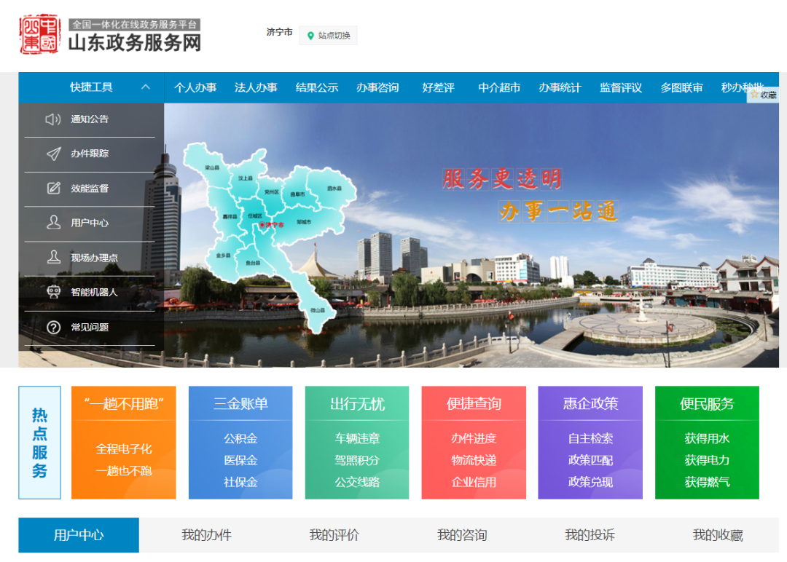The height and width of the screenshot is (562, 787).
Task: Switch to the 我的收藏 tab
Action: pos(719,534)
